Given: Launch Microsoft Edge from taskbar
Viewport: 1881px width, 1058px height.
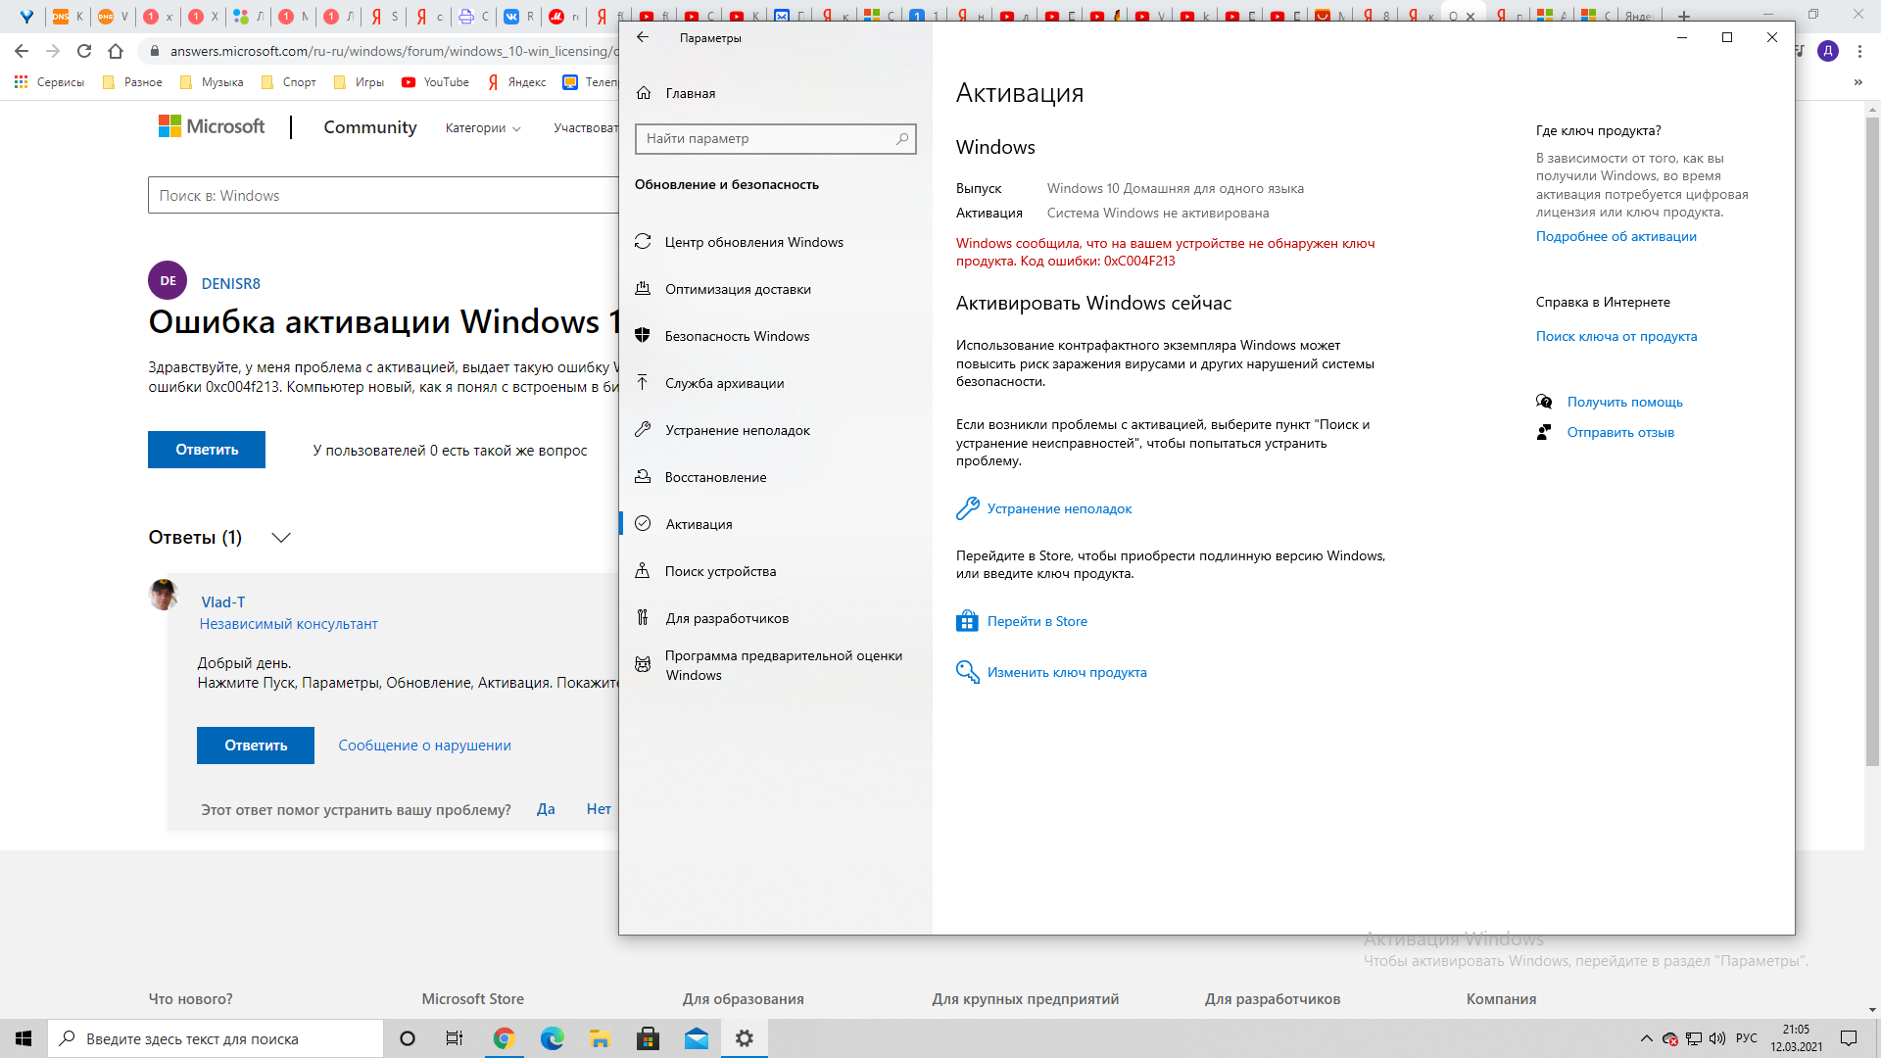Looking at the screenshot, I should pos(552,1038).
